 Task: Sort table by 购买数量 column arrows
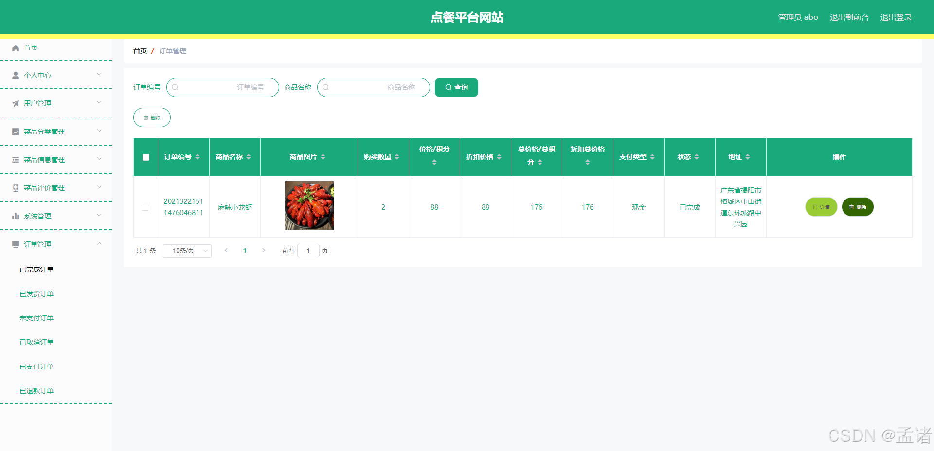tap(397, 157)
